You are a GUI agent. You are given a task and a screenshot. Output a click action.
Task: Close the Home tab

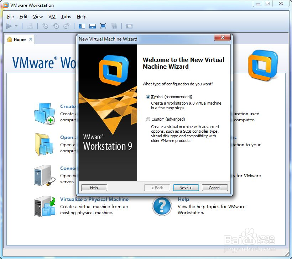(x=31, y=39)
